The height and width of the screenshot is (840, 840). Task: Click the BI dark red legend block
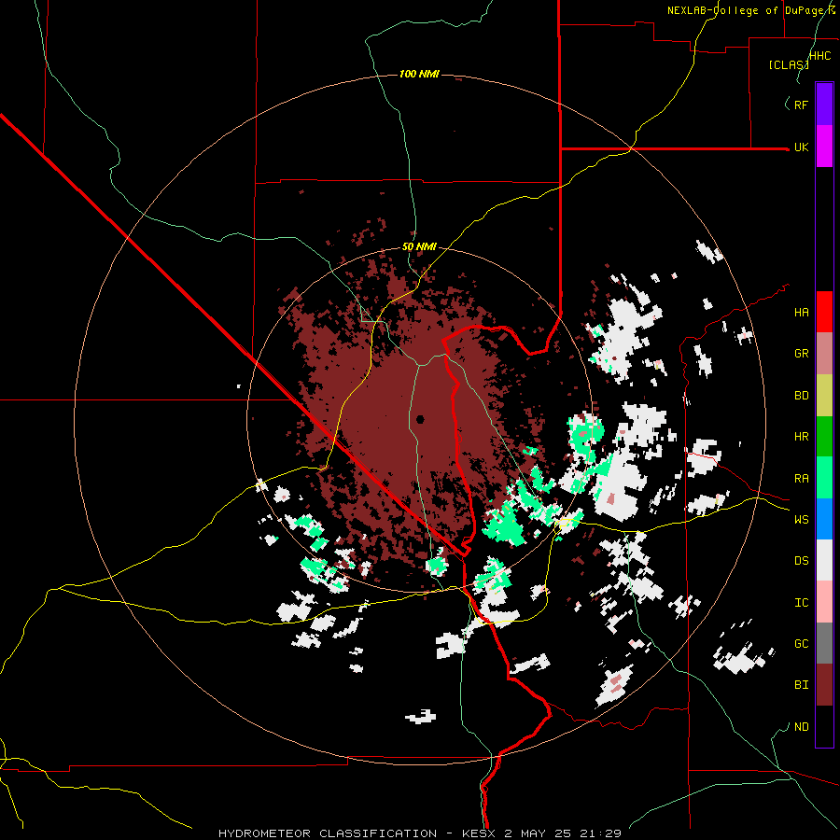[x=824, y=685]
